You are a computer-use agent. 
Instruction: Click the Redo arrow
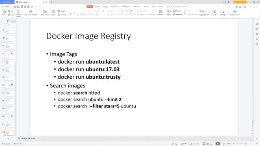tap(37, 6)
